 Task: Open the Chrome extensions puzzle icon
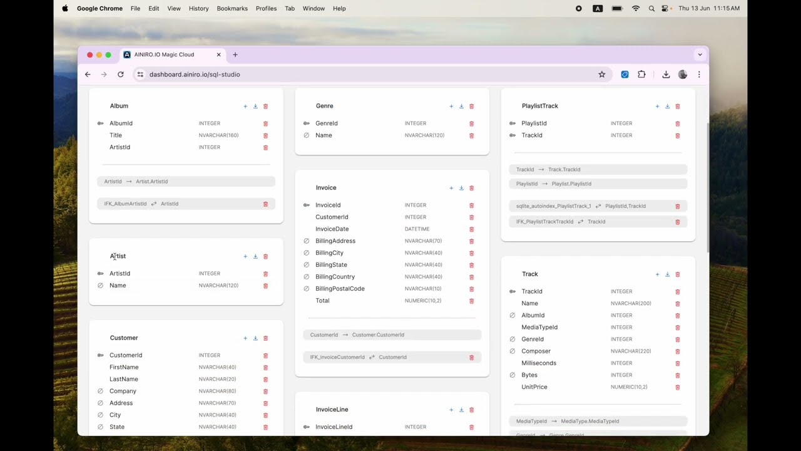point(641,75)
